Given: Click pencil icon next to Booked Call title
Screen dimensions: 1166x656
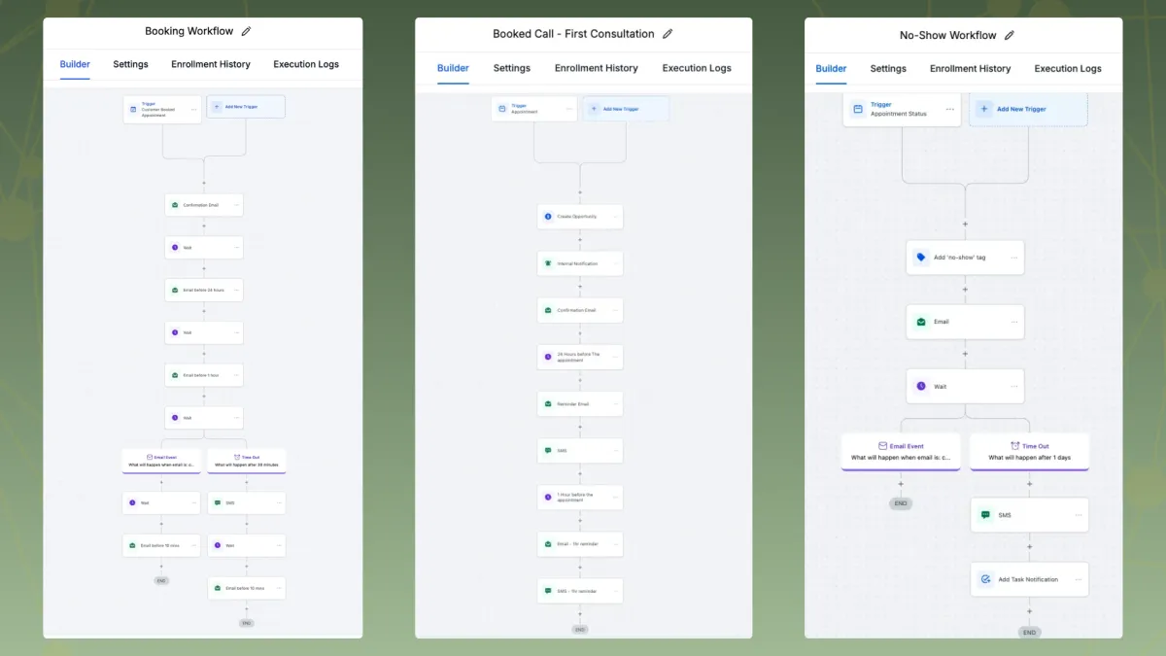Looking at the screenshot, I should click(668, 34).
